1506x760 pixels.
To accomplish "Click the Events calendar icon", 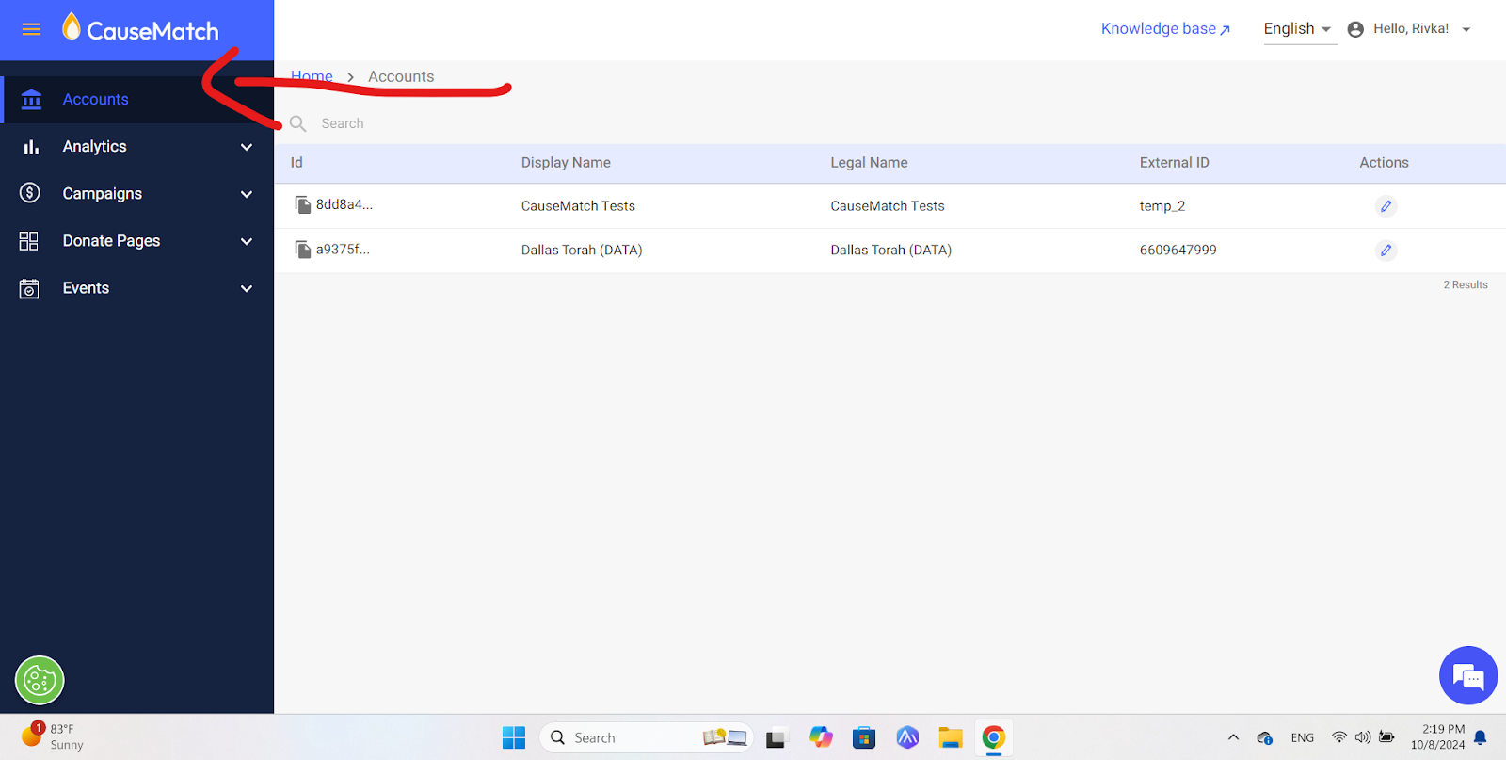I will click(29, 288).
